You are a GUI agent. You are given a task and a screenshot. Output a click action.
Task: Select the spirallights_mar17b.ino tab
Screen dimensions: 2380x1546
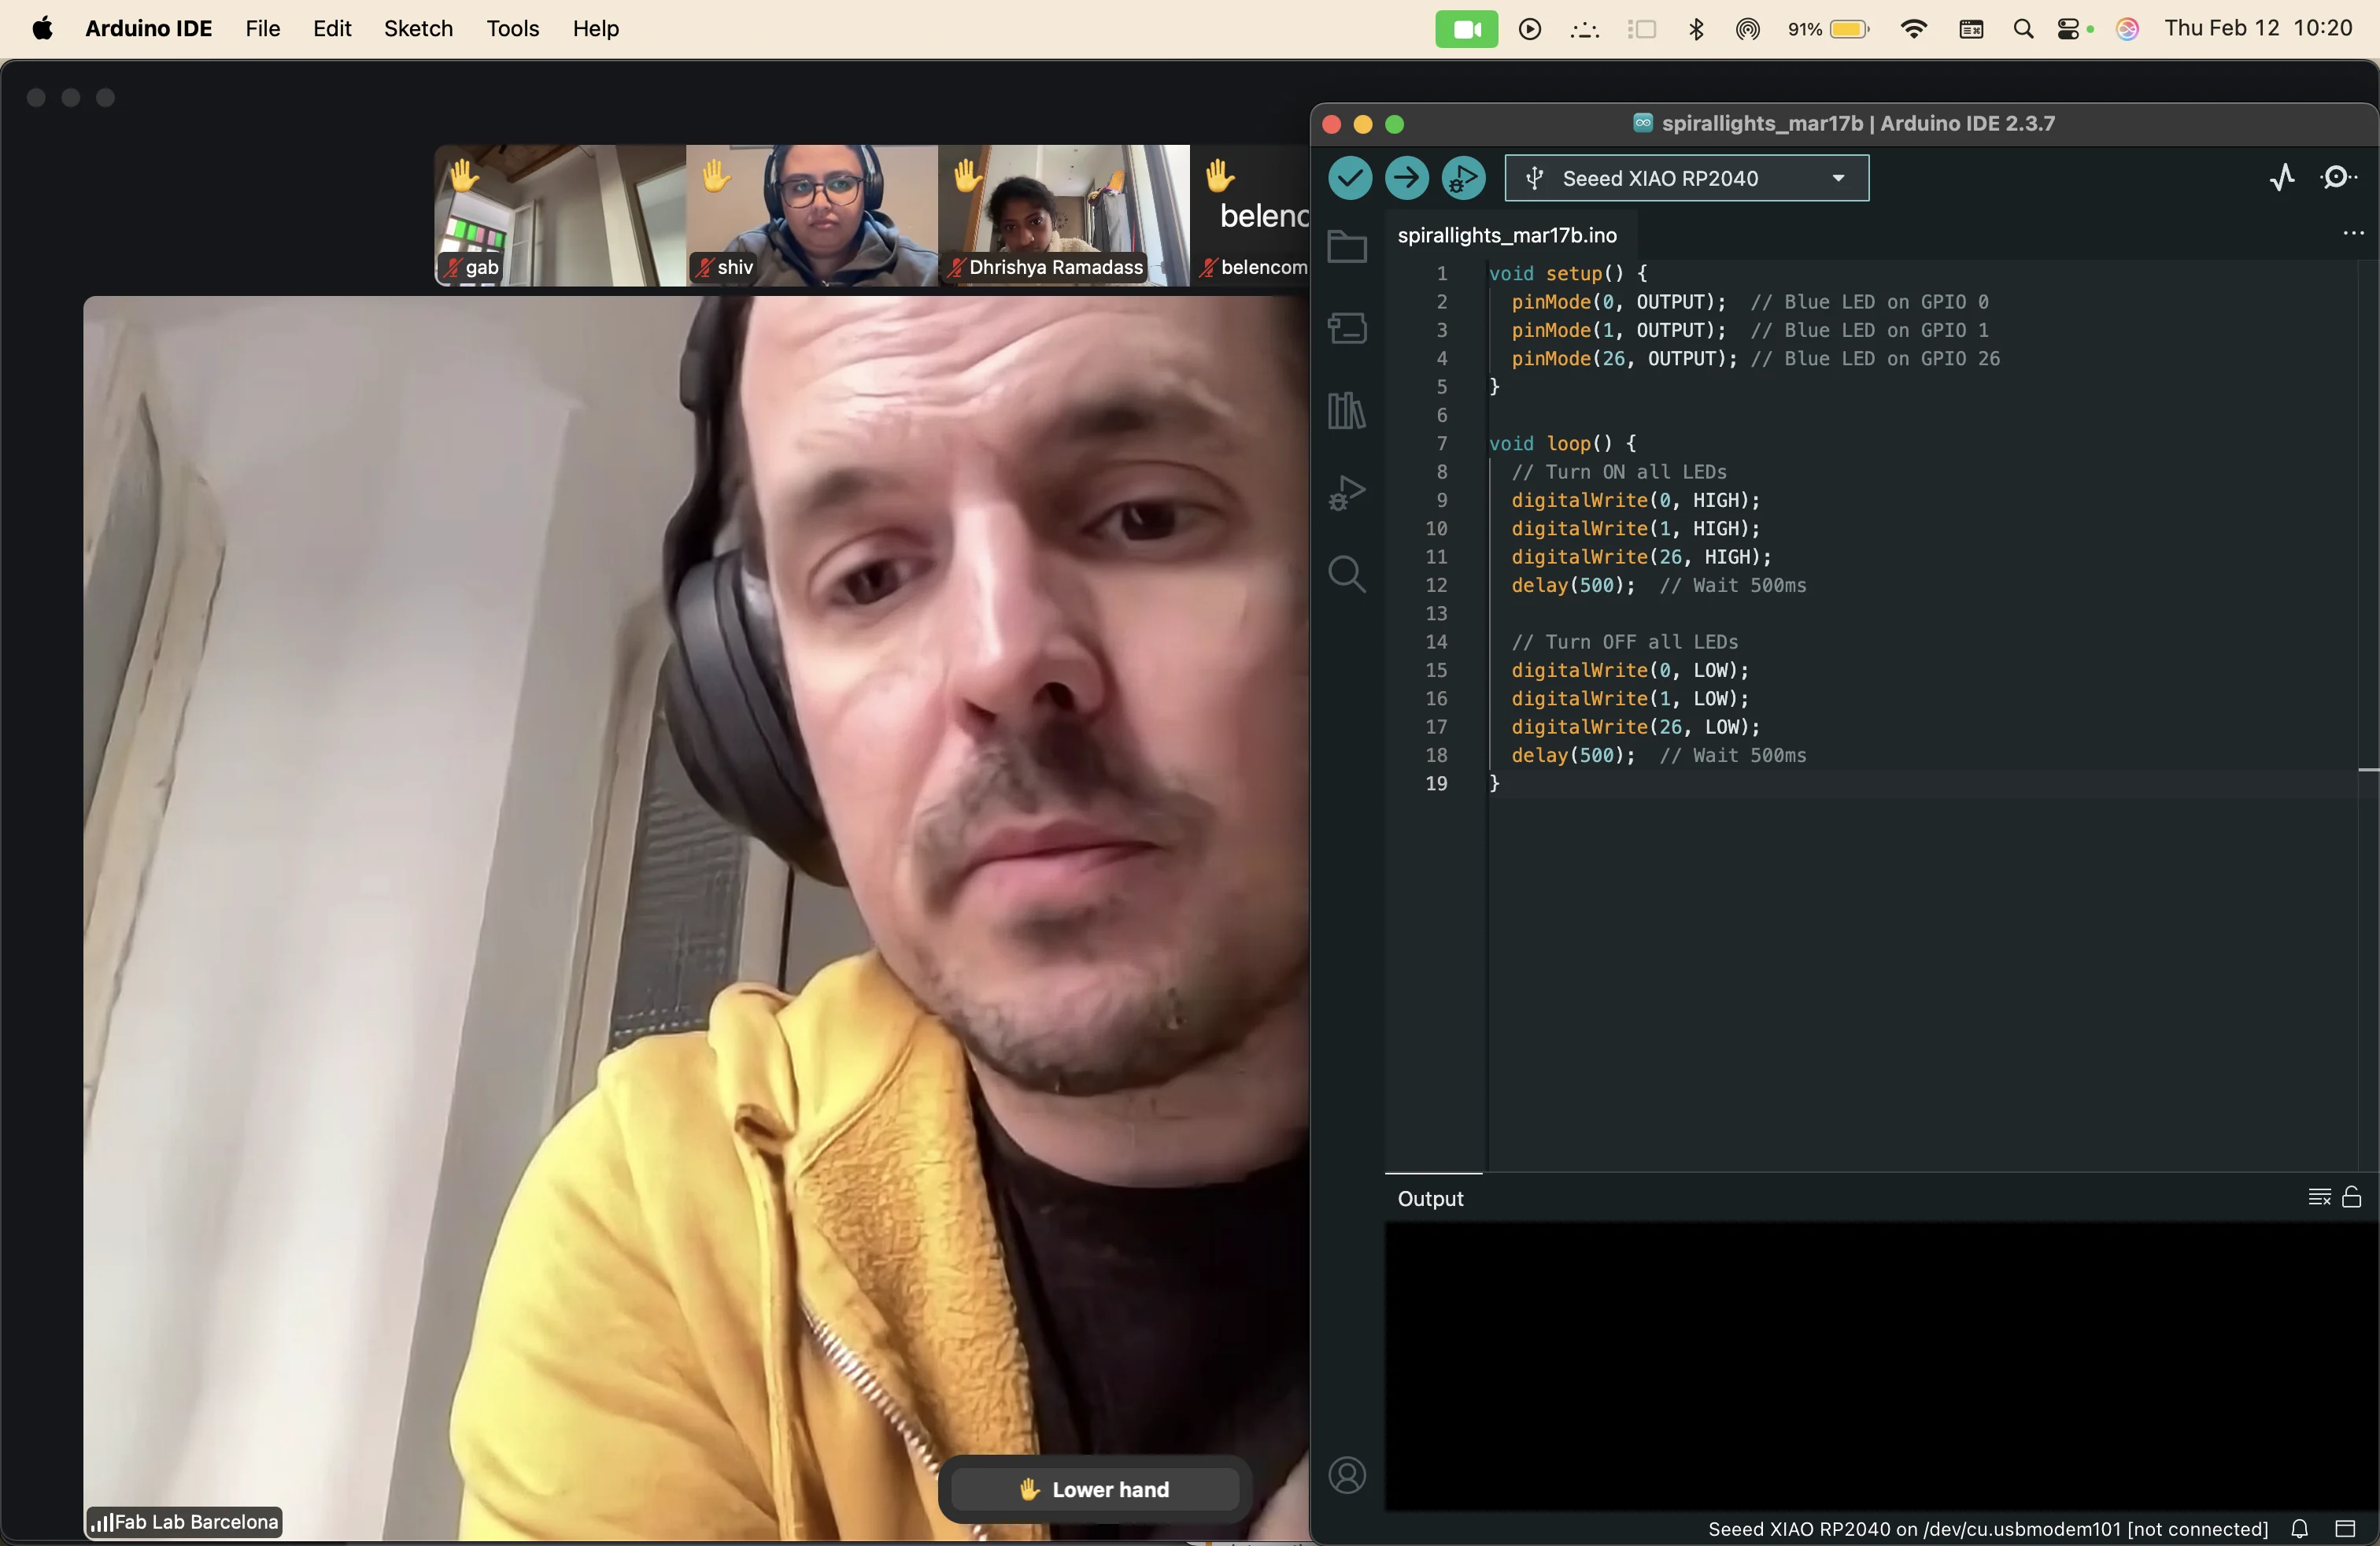click(x=1506, y=235)
